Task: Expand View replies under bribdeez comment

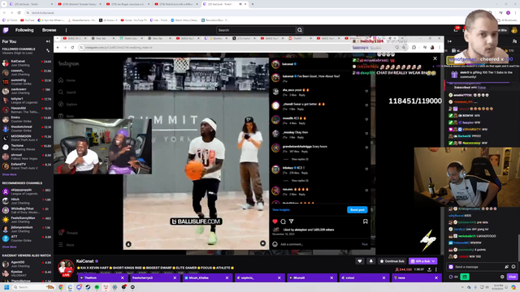Action: point(300,180)
